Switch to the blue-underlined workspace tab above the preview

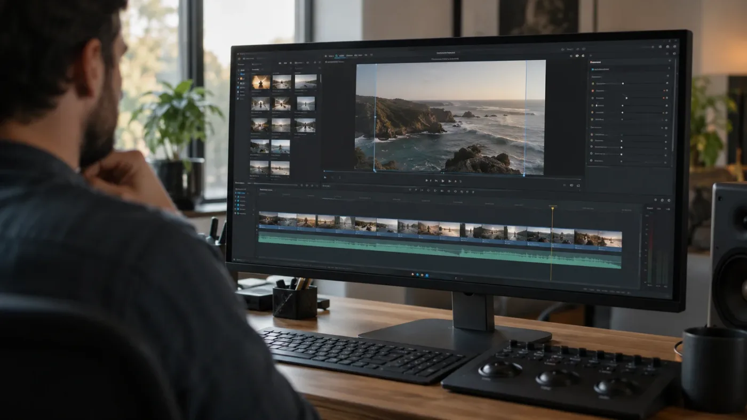[x=339, y=55]
